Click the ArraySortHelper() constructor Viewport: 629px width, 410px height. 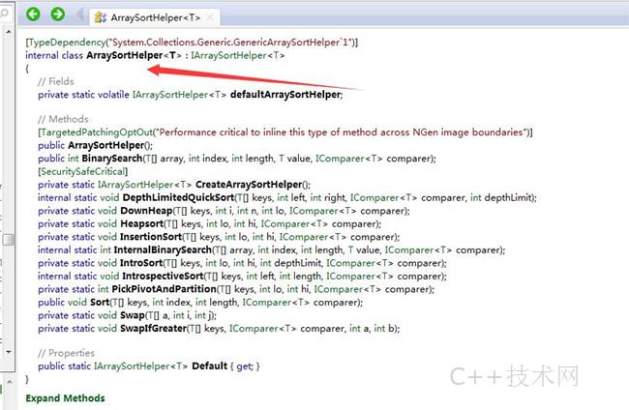click(106, 145)
